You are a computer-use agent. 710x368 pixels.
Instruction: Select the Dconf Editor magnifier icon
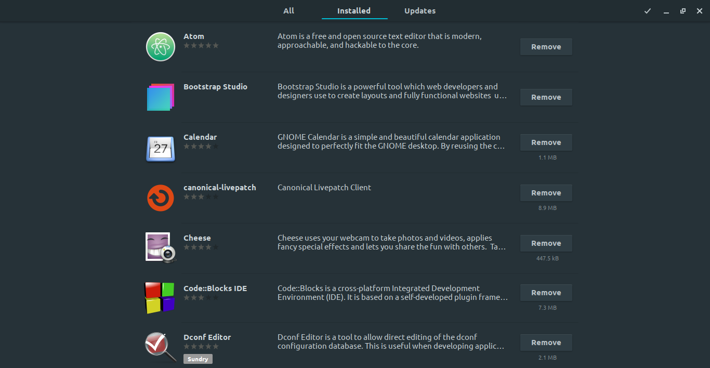pyautogui.click(x=160, y=347)
